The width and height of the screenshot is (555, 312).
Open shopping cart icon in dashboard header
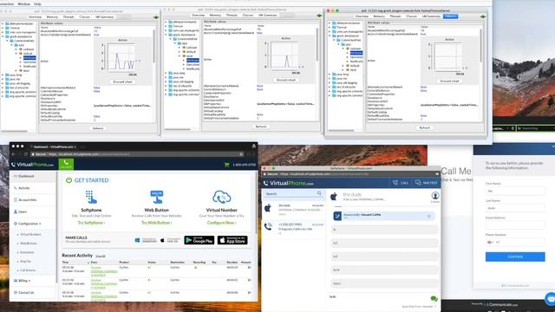[227, 165]
